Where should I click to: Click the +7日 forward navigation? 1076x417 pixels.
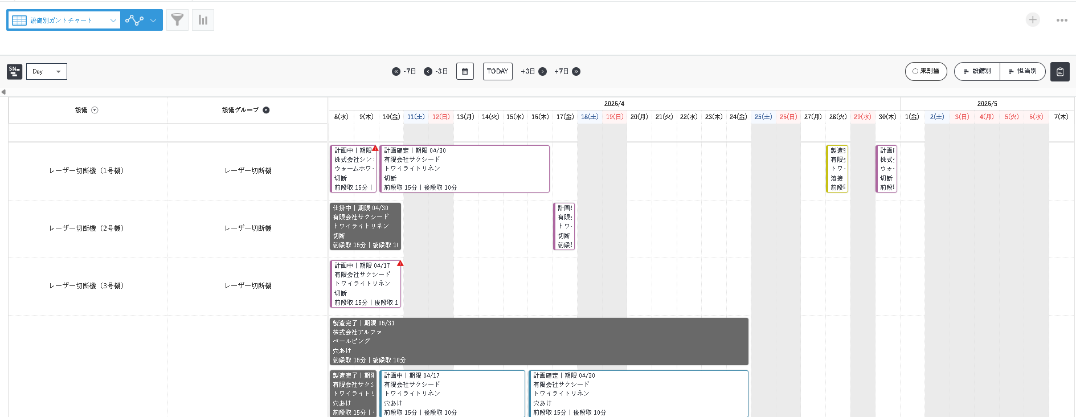[x=576, y=71]
